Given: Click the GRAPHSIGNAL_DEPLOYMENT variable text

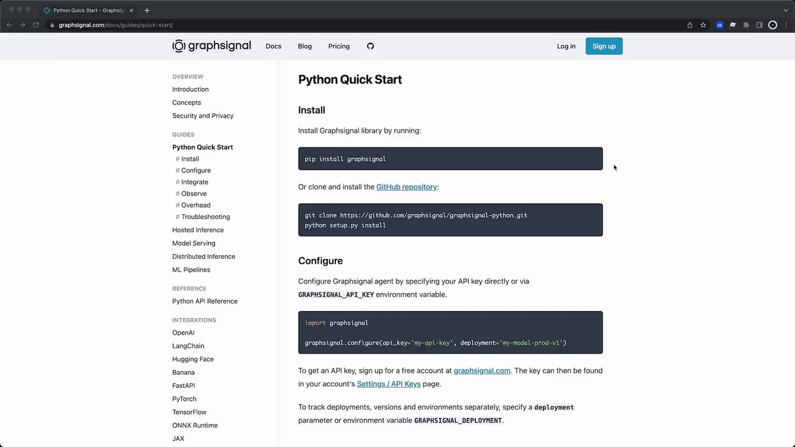Looking at the screenshot, I should (x=458, y=420).
